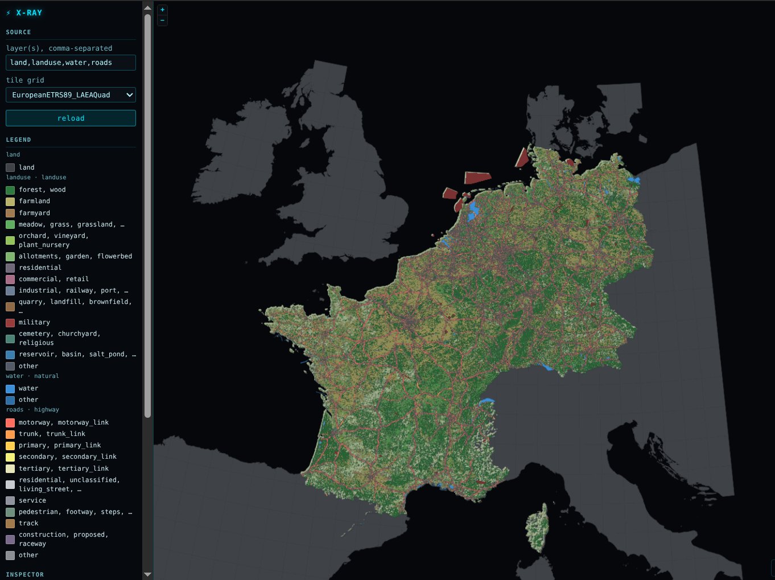
Task: Click the primary, primary_link swatch
Action: click(10, 446)
